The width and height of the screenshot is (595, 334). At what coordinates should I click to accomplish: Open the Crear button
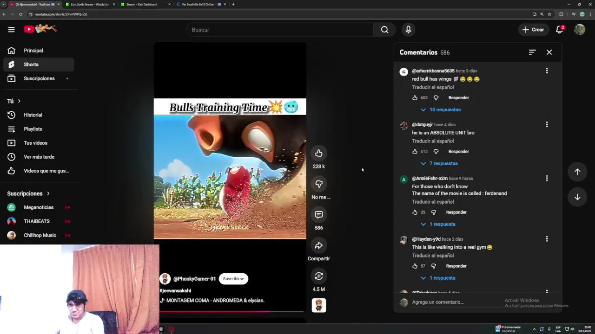(533, 30)
